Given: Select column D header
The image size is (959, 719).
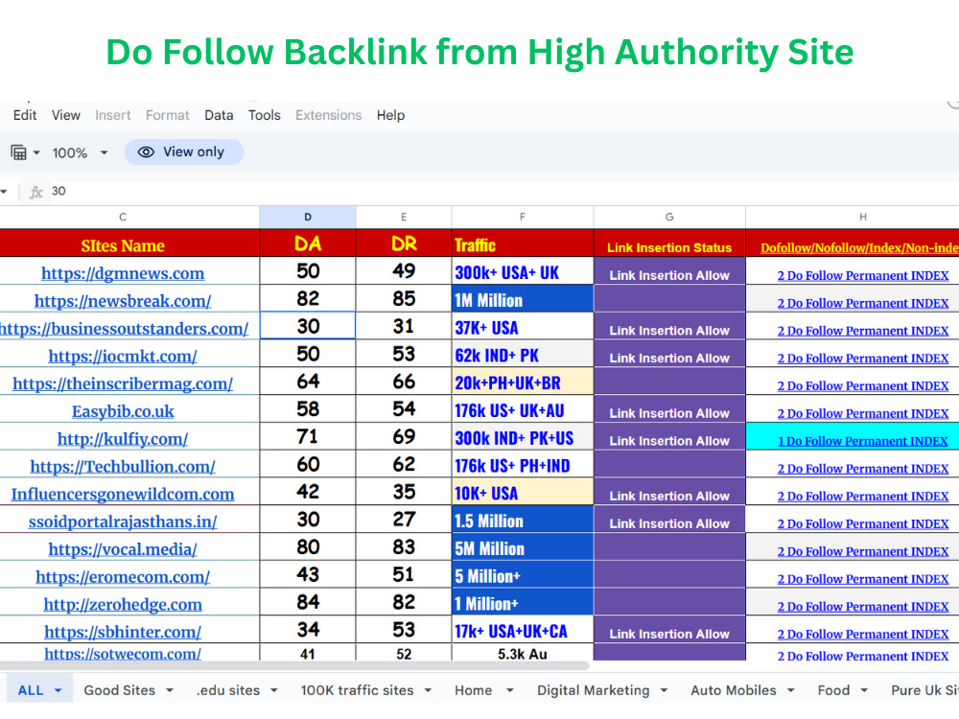Looking at the screenshot, I should click(308, 217).
